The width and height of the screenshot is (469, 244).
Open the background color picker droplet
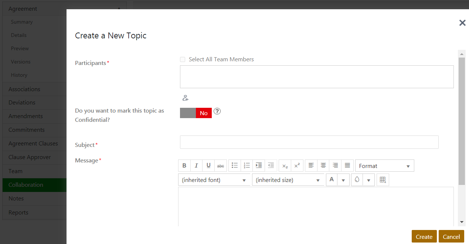click(x=357, y=180)
